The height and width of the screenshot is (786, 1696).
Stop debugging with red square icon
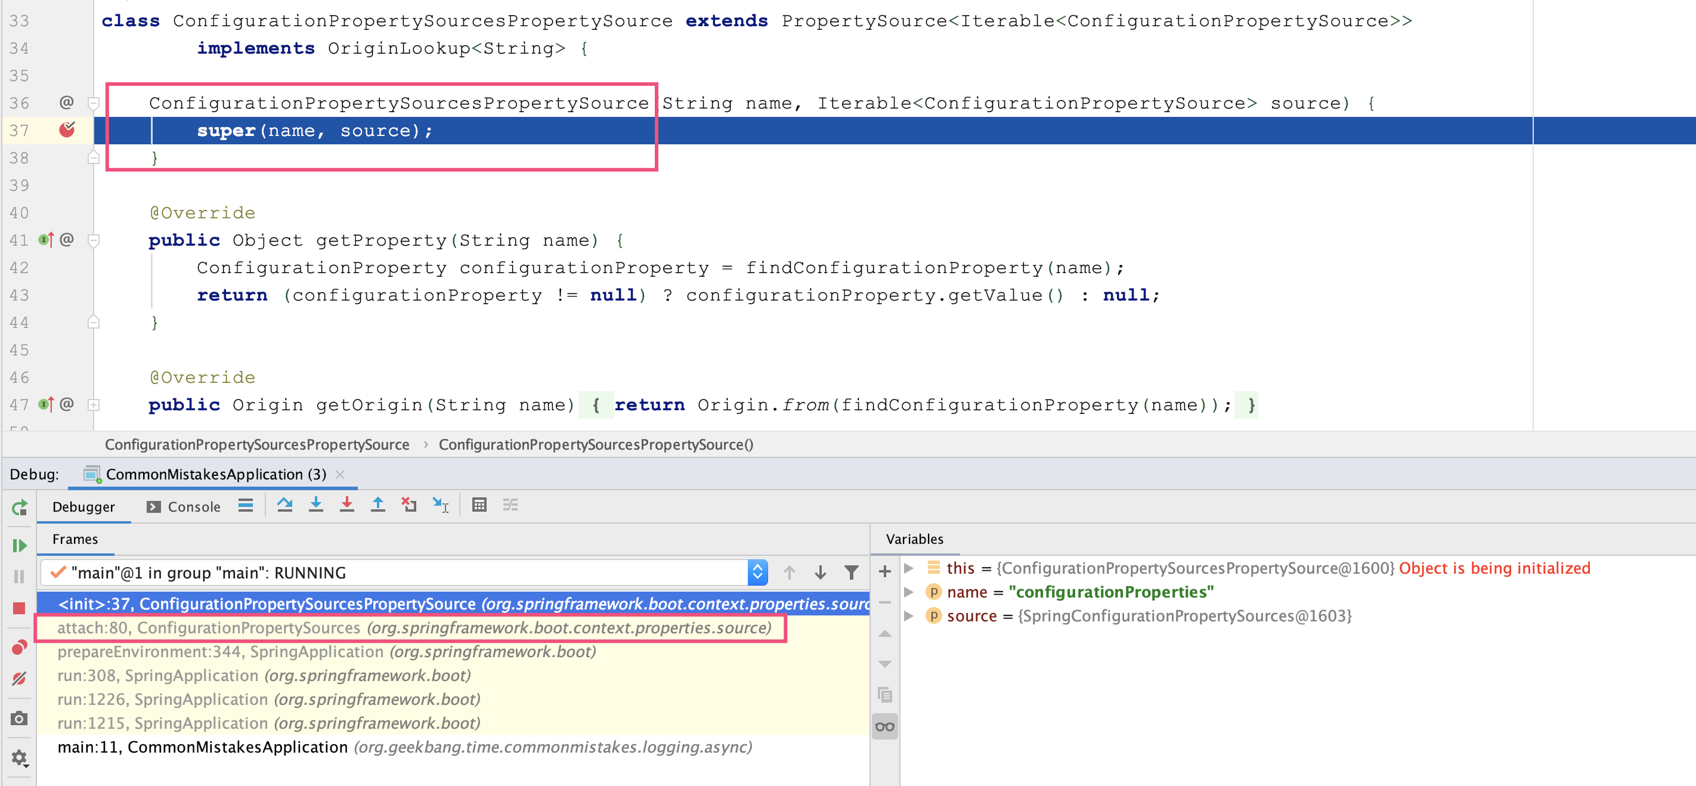pos(19,608)
